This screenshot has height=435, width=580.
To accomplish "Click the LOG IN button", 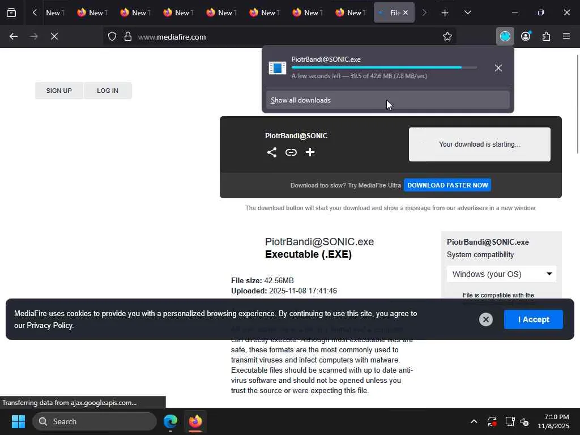I will click(x=108, y=91).
